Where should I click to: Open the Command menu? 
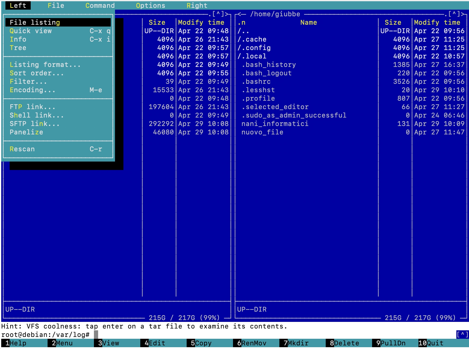coord(100,5)
